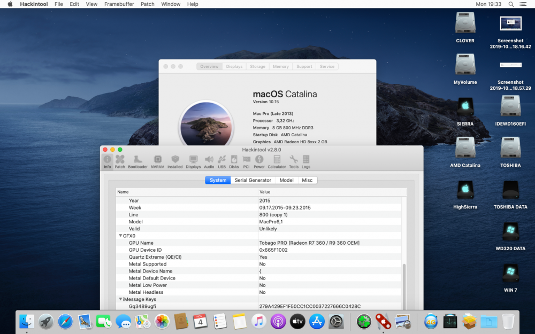Click the Name column header
The height and width of the screenshot is (334, 535).
(x=187, y=192)
